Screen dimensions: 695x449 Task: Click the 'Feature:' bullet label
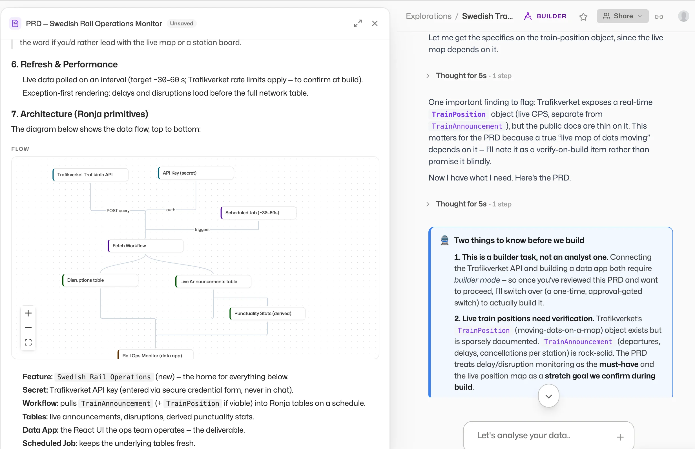tap(37, 377)
